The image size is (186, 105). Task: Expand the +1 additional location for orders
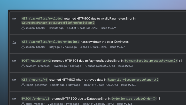(x=159, y=99)
